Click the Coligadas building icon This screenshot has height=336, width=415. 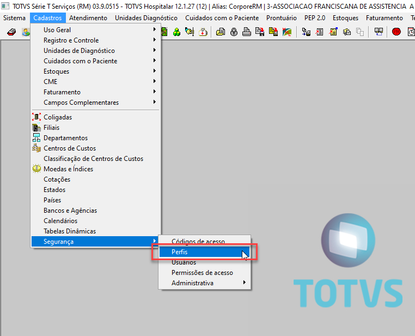(36, 117)
